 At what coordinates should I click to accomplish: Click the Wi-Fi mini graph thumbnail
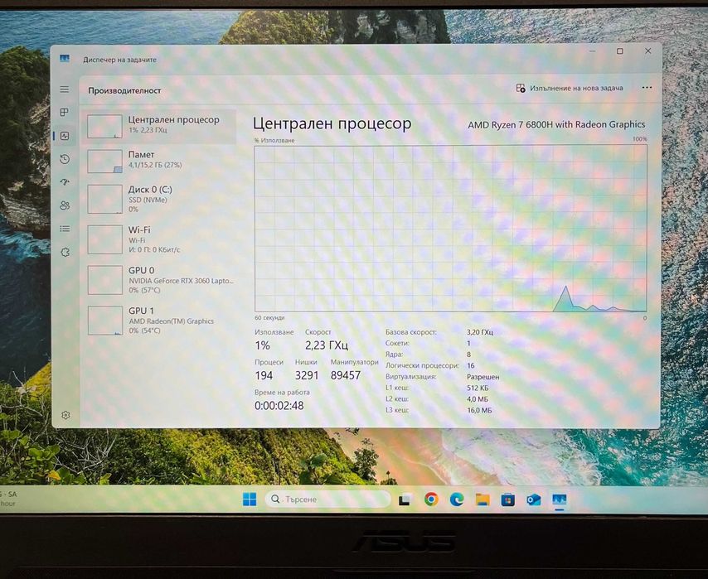click(x=104, y=239)
